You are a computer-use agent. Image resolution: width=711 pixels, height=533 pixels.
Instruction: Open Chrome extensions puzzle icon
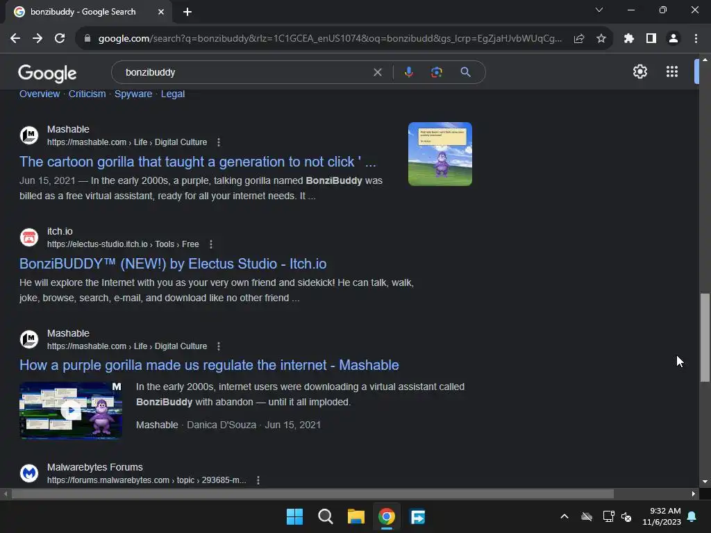[x=628, y=39]
